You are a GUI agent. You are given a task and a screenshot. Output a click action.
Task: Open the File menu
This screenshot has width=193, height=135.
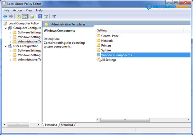pyautogui.click(x=7, y=10)
